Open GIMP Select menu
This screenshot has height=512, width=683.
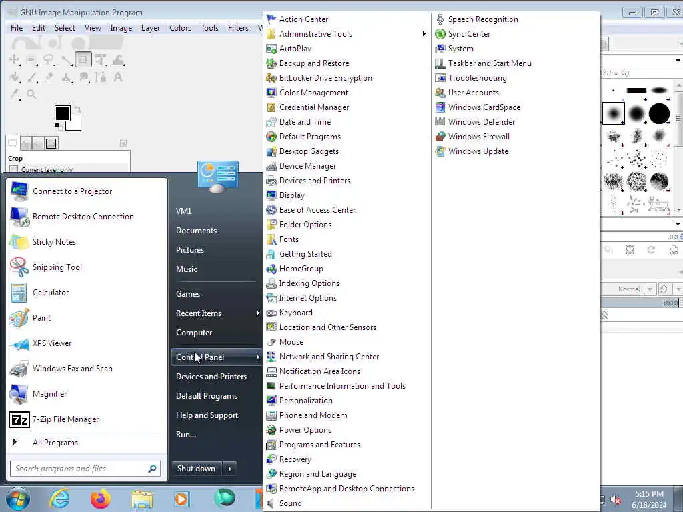tap(65, 28)
